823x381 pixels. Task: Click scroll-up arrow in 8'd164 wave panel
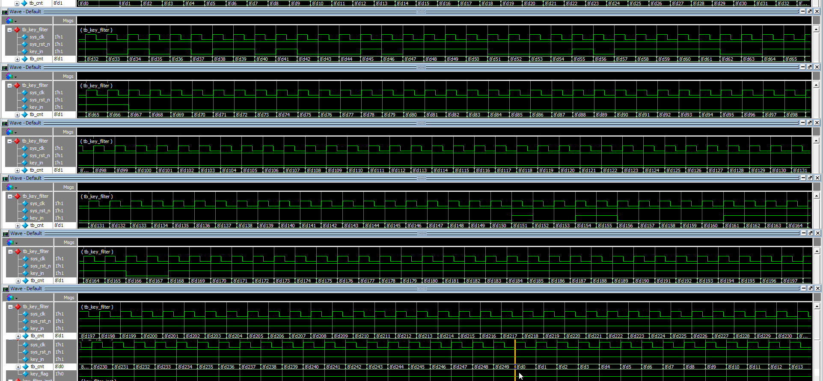pyautogui.click(x=817, y=251)
